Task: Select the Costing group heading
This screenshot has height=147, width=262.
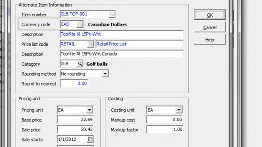Action: [x=115, y=99]
